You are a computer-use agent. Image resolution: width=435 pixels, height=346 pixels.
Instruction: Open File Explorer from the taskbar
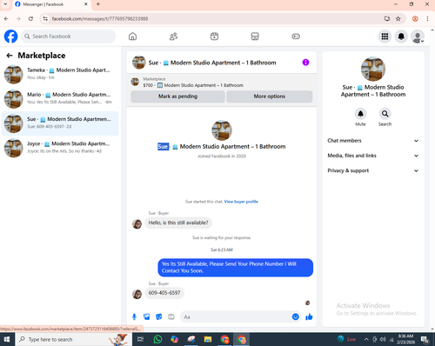(208, 339)
